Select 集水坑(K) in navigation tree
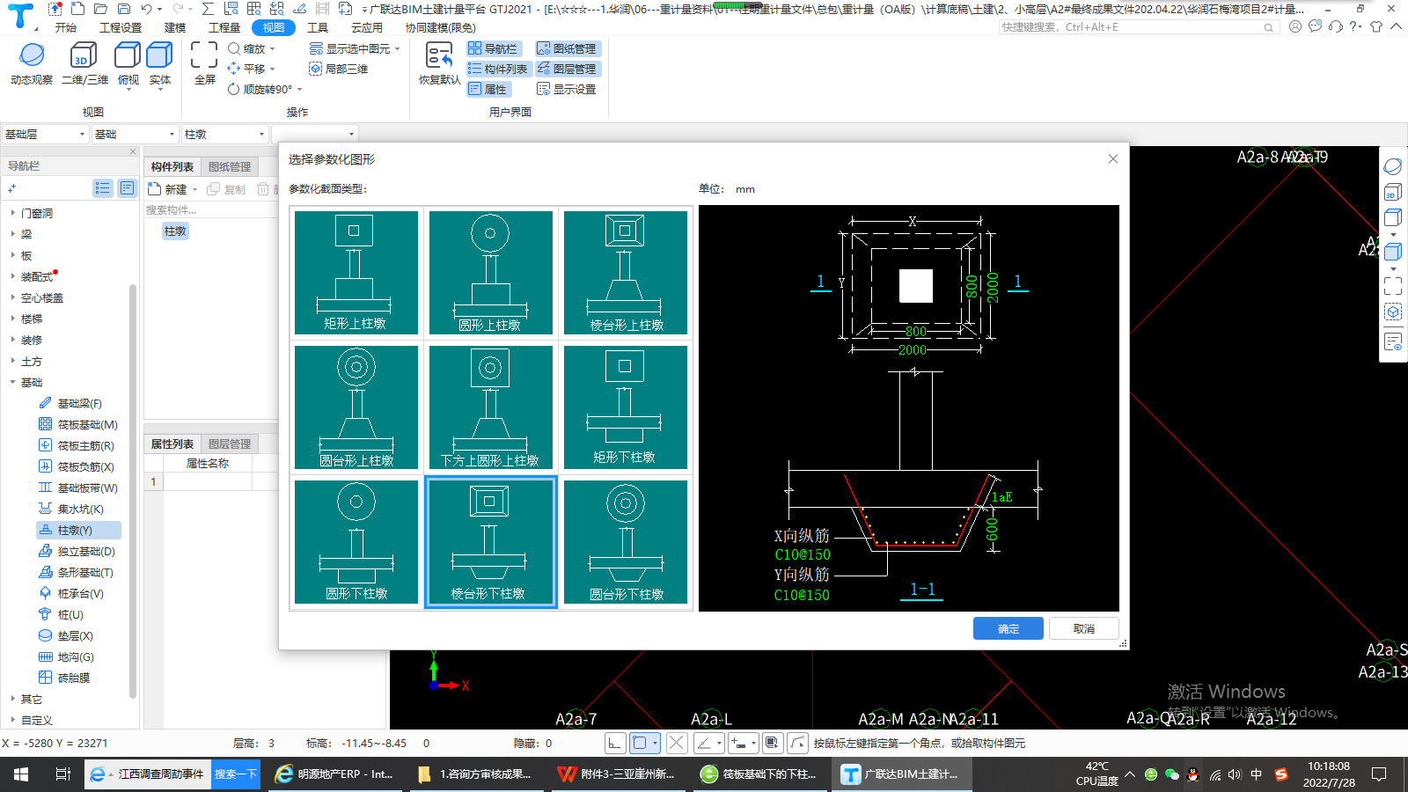 click(79, 509)
